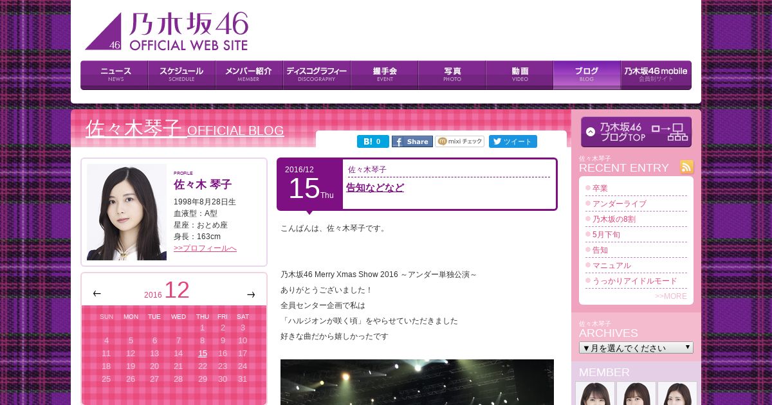Click the >>プロフィールへ profile link

pos(205,248)
